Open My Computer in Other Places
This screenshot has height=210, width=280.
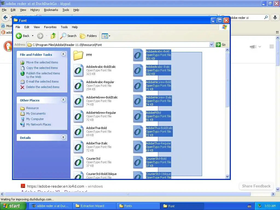coord(35,119)
